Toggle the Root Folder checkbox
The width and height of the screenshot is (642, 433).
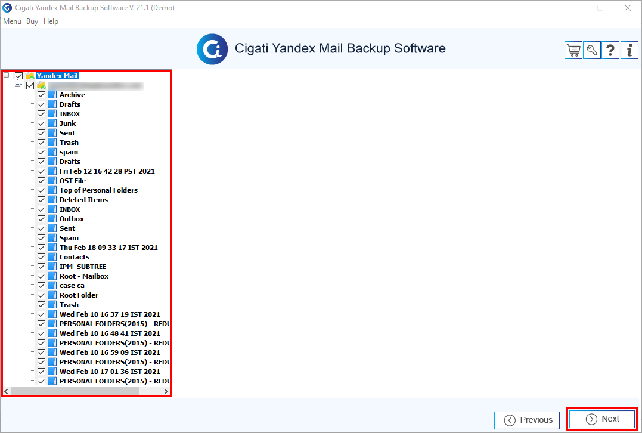[41, 295]
